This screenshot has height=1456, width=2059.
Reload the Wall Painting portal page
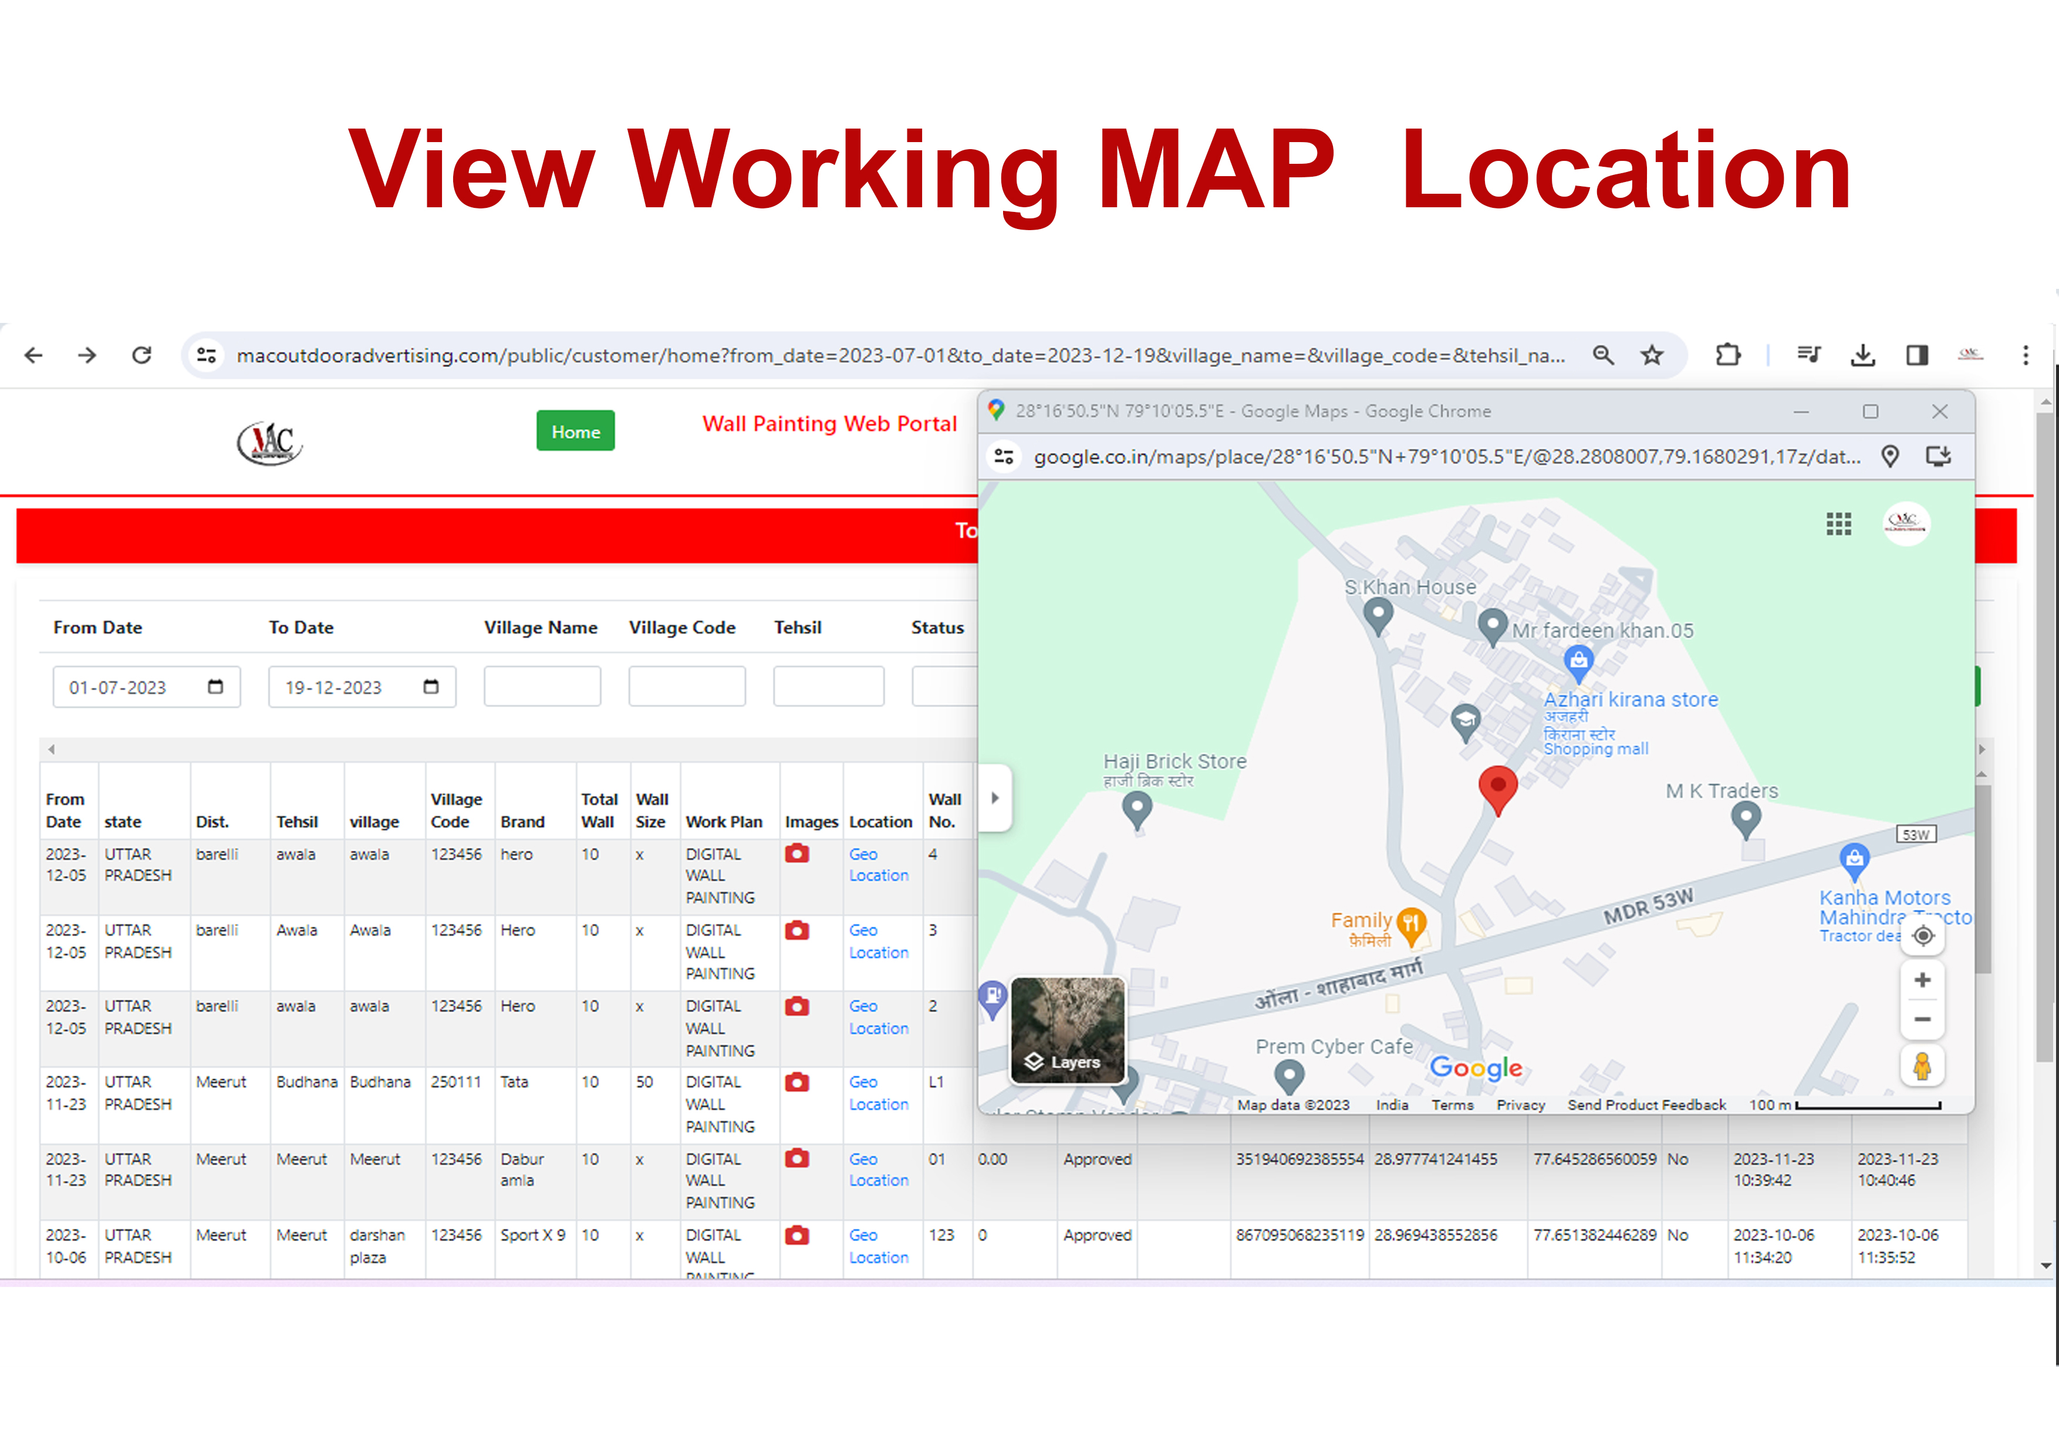coord(141,355)
